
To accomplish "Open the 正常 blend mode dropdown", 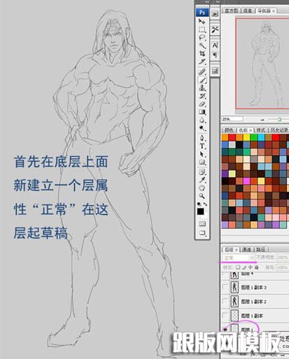I will point(239,258).
